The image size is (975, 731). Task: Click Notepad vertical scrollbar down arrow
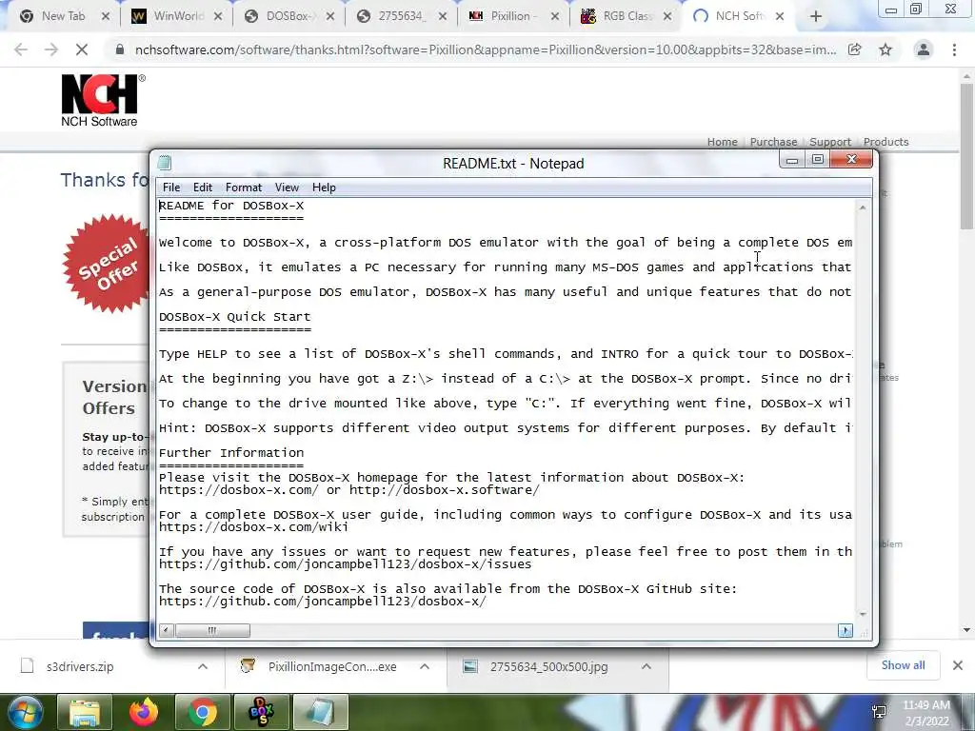point(863,614)
